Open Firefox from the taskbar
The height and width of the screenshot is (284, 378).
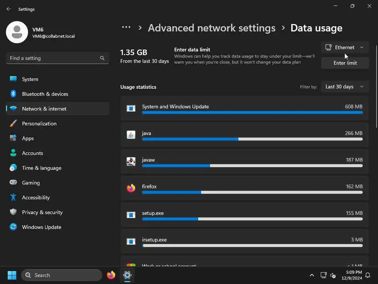(111, 275)
